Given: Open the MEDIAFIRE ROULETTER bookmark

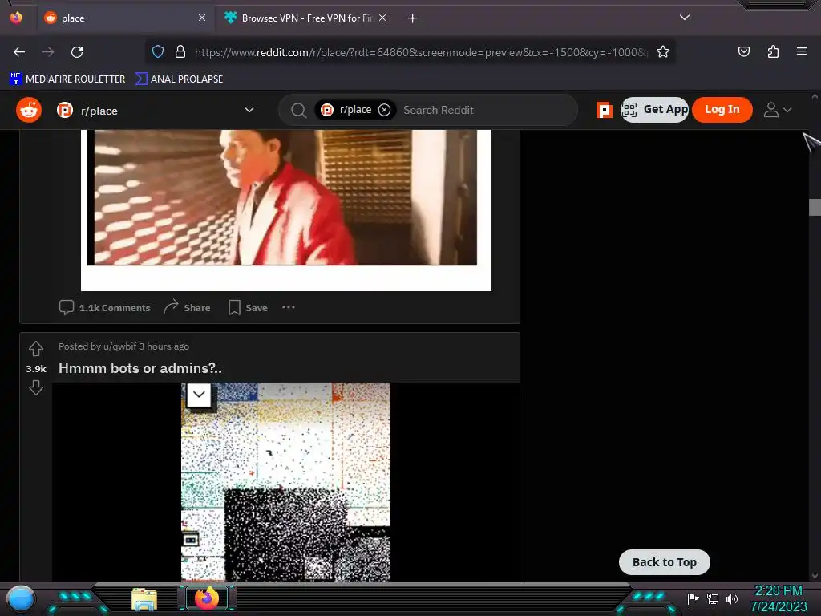Looking at the screenshot, I should [x=67, y=79].
